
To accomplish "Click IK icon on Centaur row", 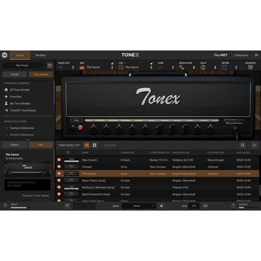I will [59, 167].
